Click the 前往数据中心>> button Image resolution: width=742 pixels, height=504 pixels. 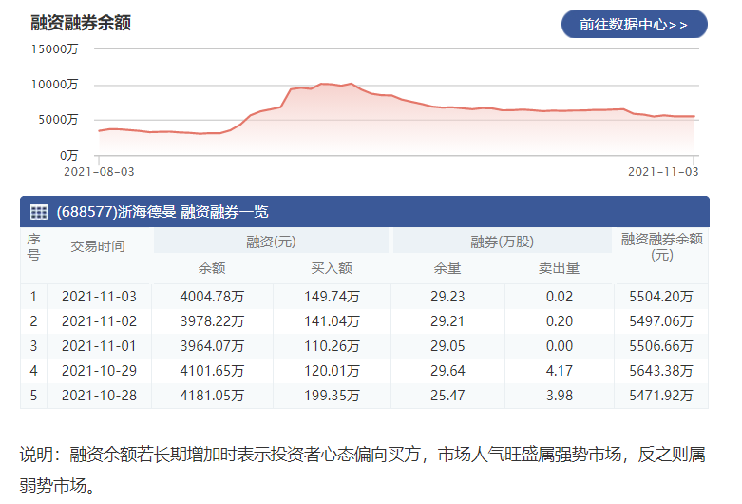(x=634, y=24)
